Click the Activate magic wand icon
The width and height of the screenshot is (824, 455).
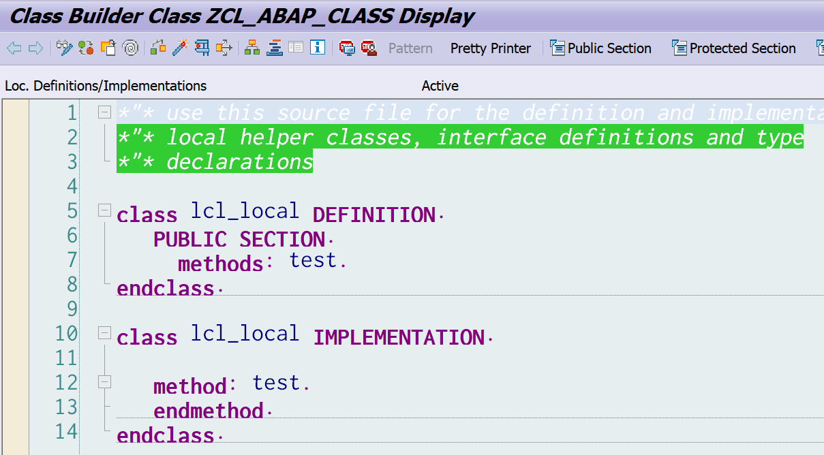click(180, 48)
